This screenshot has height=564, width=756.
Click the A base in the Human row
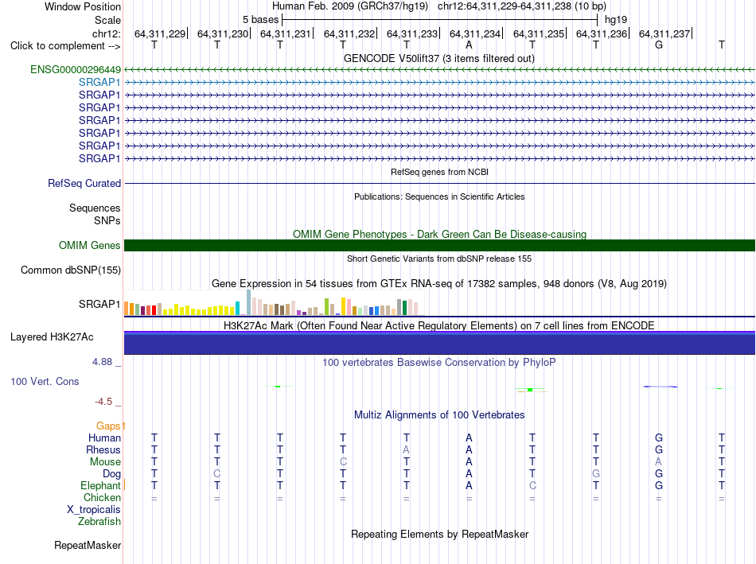tap(469, 438)
